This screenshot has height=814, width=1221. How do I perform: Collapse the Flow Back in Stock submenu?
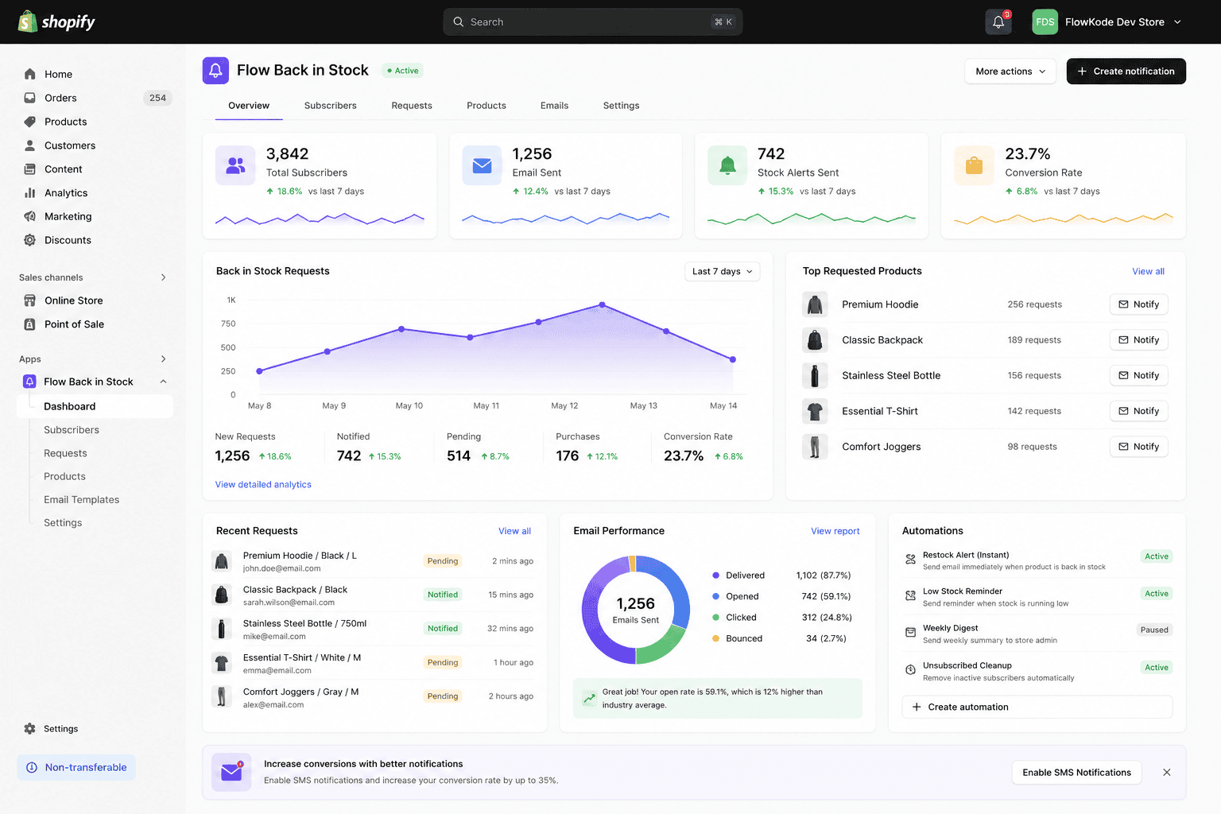164,382
